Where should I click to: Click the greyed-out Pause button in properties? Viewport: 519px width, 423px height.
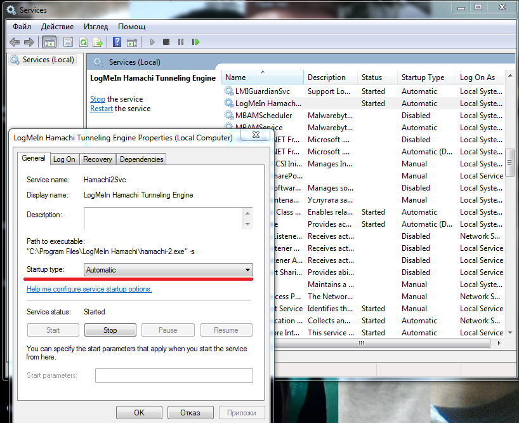tap(168, 330)
